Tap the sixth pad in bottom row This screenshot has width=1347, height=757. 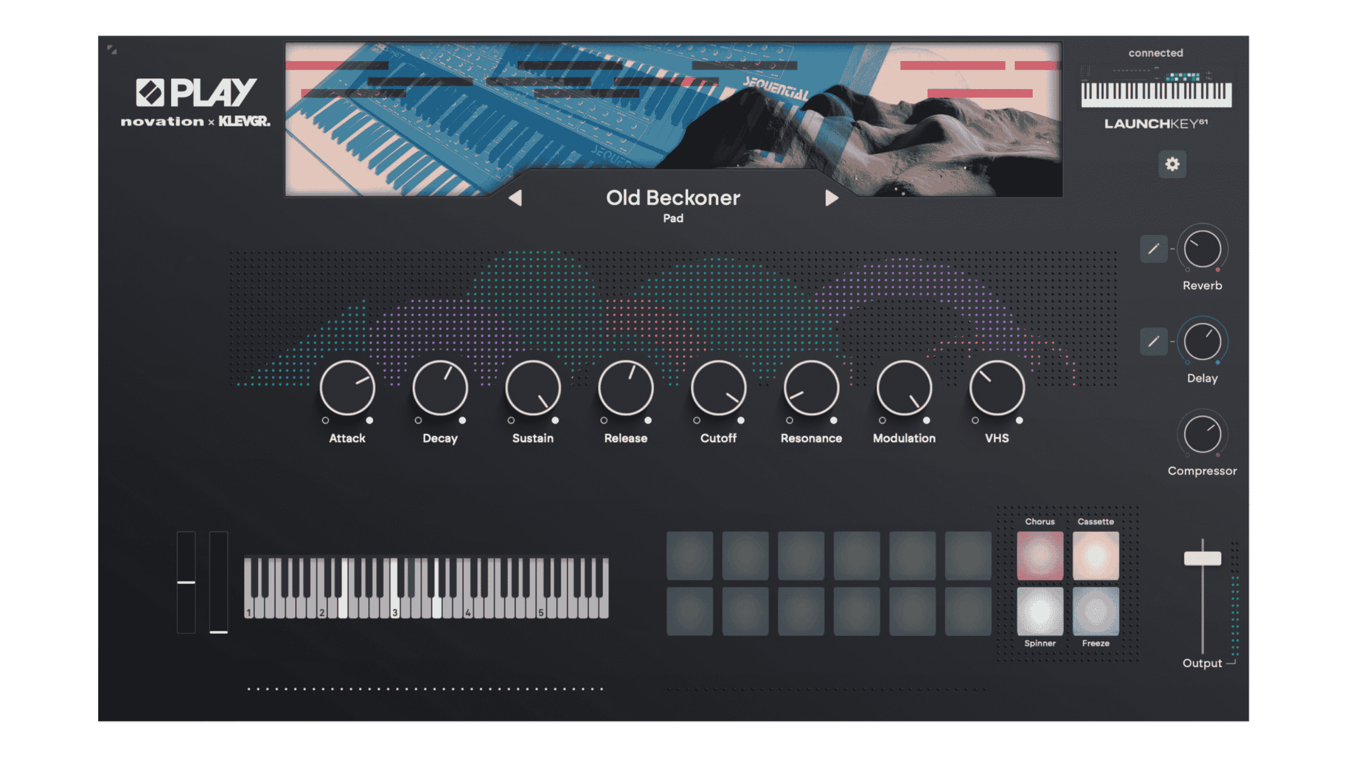click(x=968, y=611)
